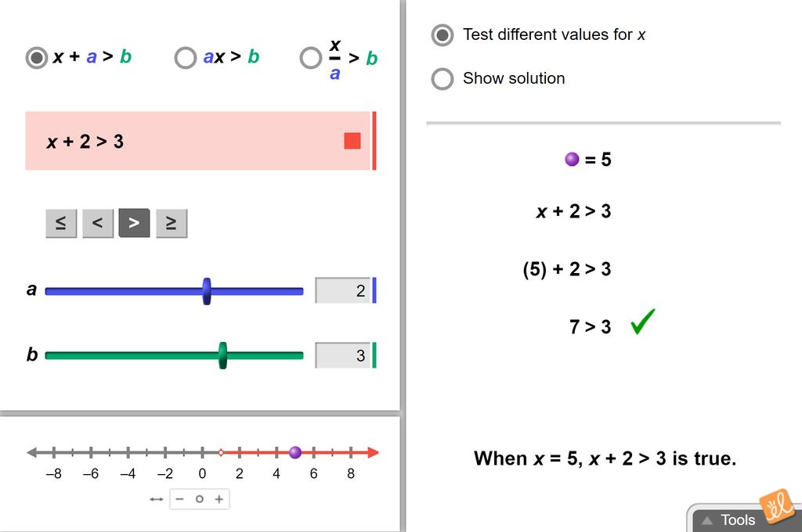
Task: Select the less-than operator button
Action: (x=98, y=224)
